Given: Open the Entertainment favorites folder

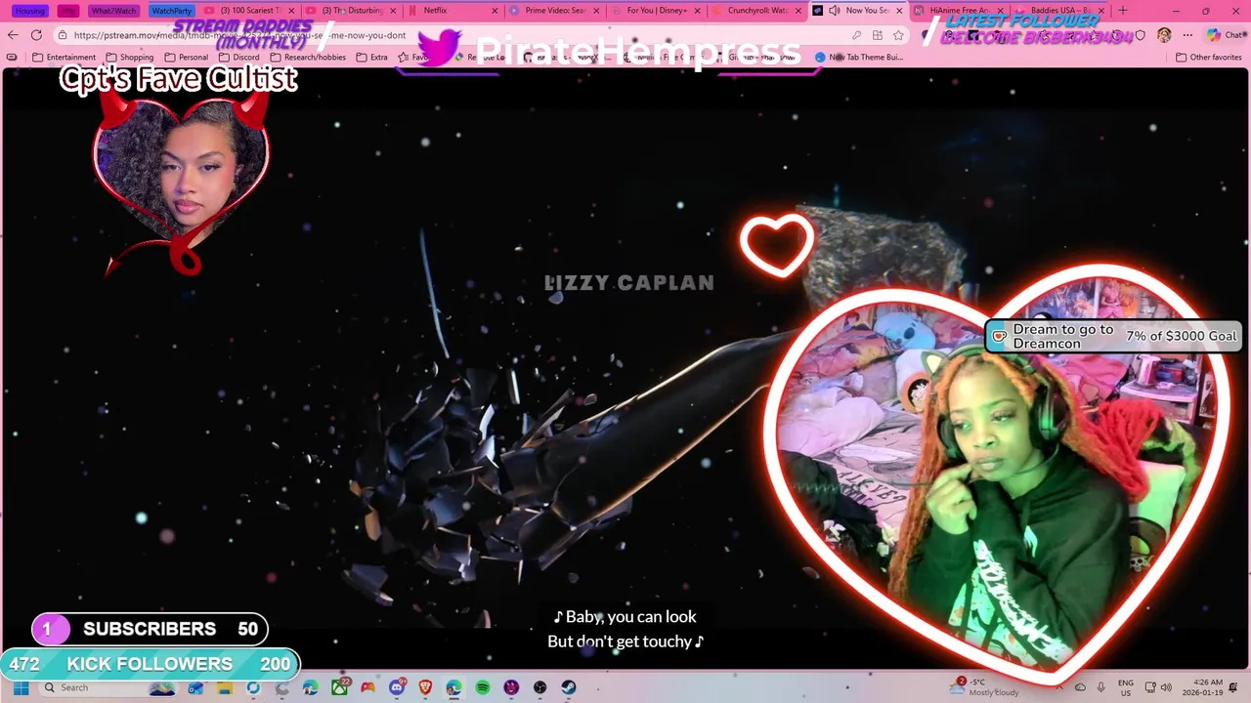Looking at the screenshot, I should click(x=65, y=58).
